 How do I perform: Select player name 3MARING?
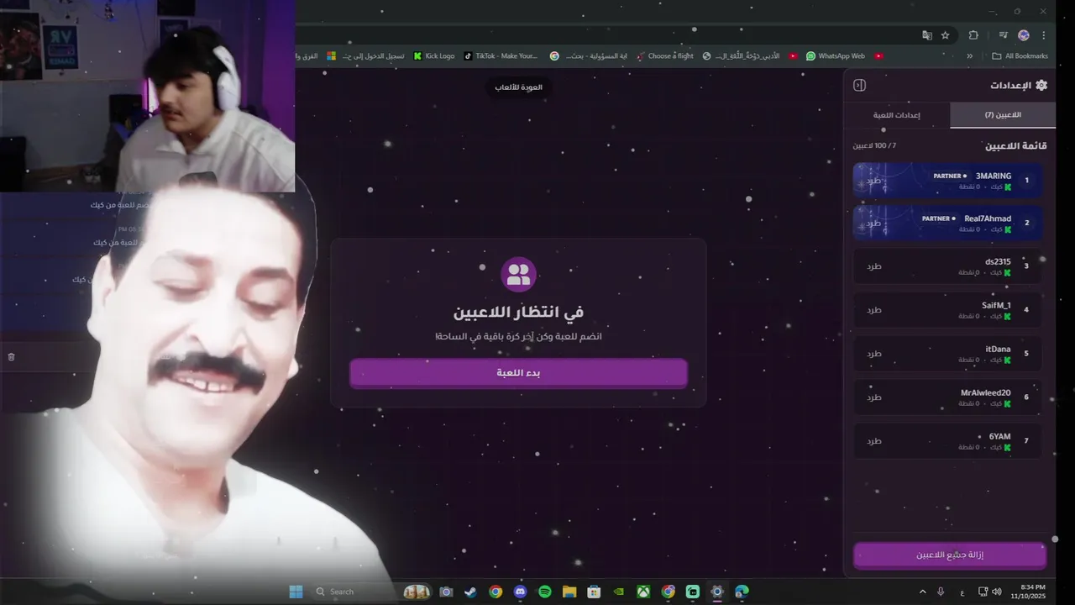(x=994, y=176)
